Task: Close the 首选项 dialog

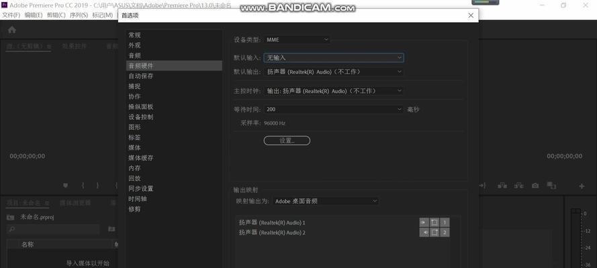Action: (x=471, y=15)
